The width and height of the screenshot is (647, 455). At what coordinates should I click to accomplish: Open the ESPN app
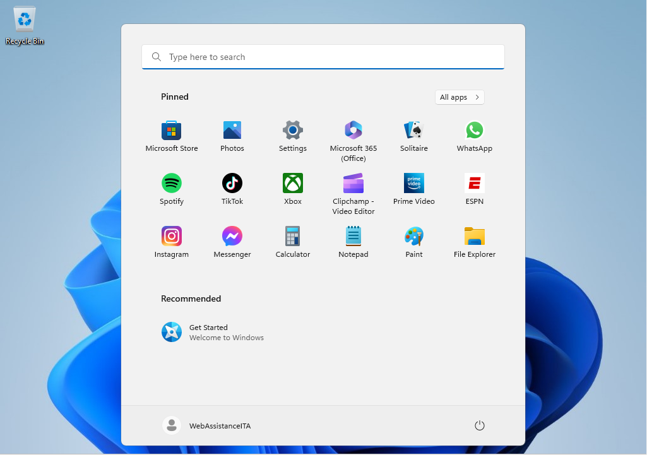coord(475,189)
